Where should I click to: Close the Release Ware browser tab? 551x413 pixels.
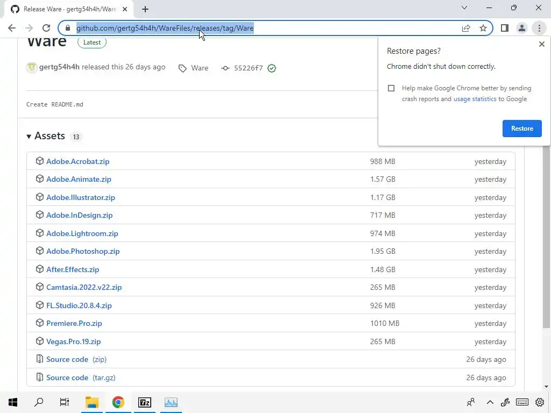tap(125, 9)
